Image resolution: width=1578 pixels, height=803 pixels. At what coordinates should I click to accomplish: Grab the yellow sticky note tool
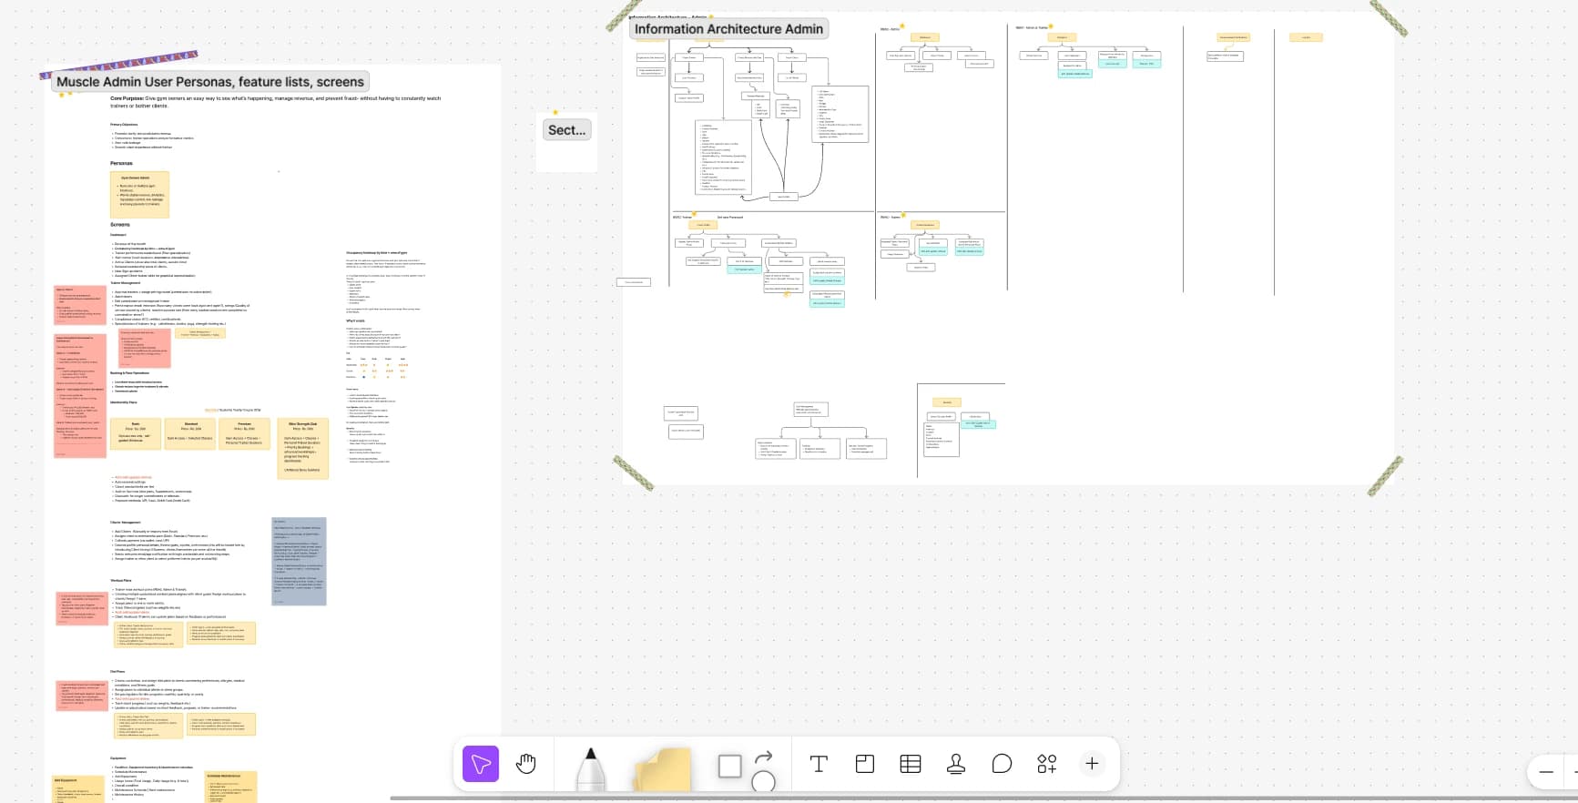(662, 770)
